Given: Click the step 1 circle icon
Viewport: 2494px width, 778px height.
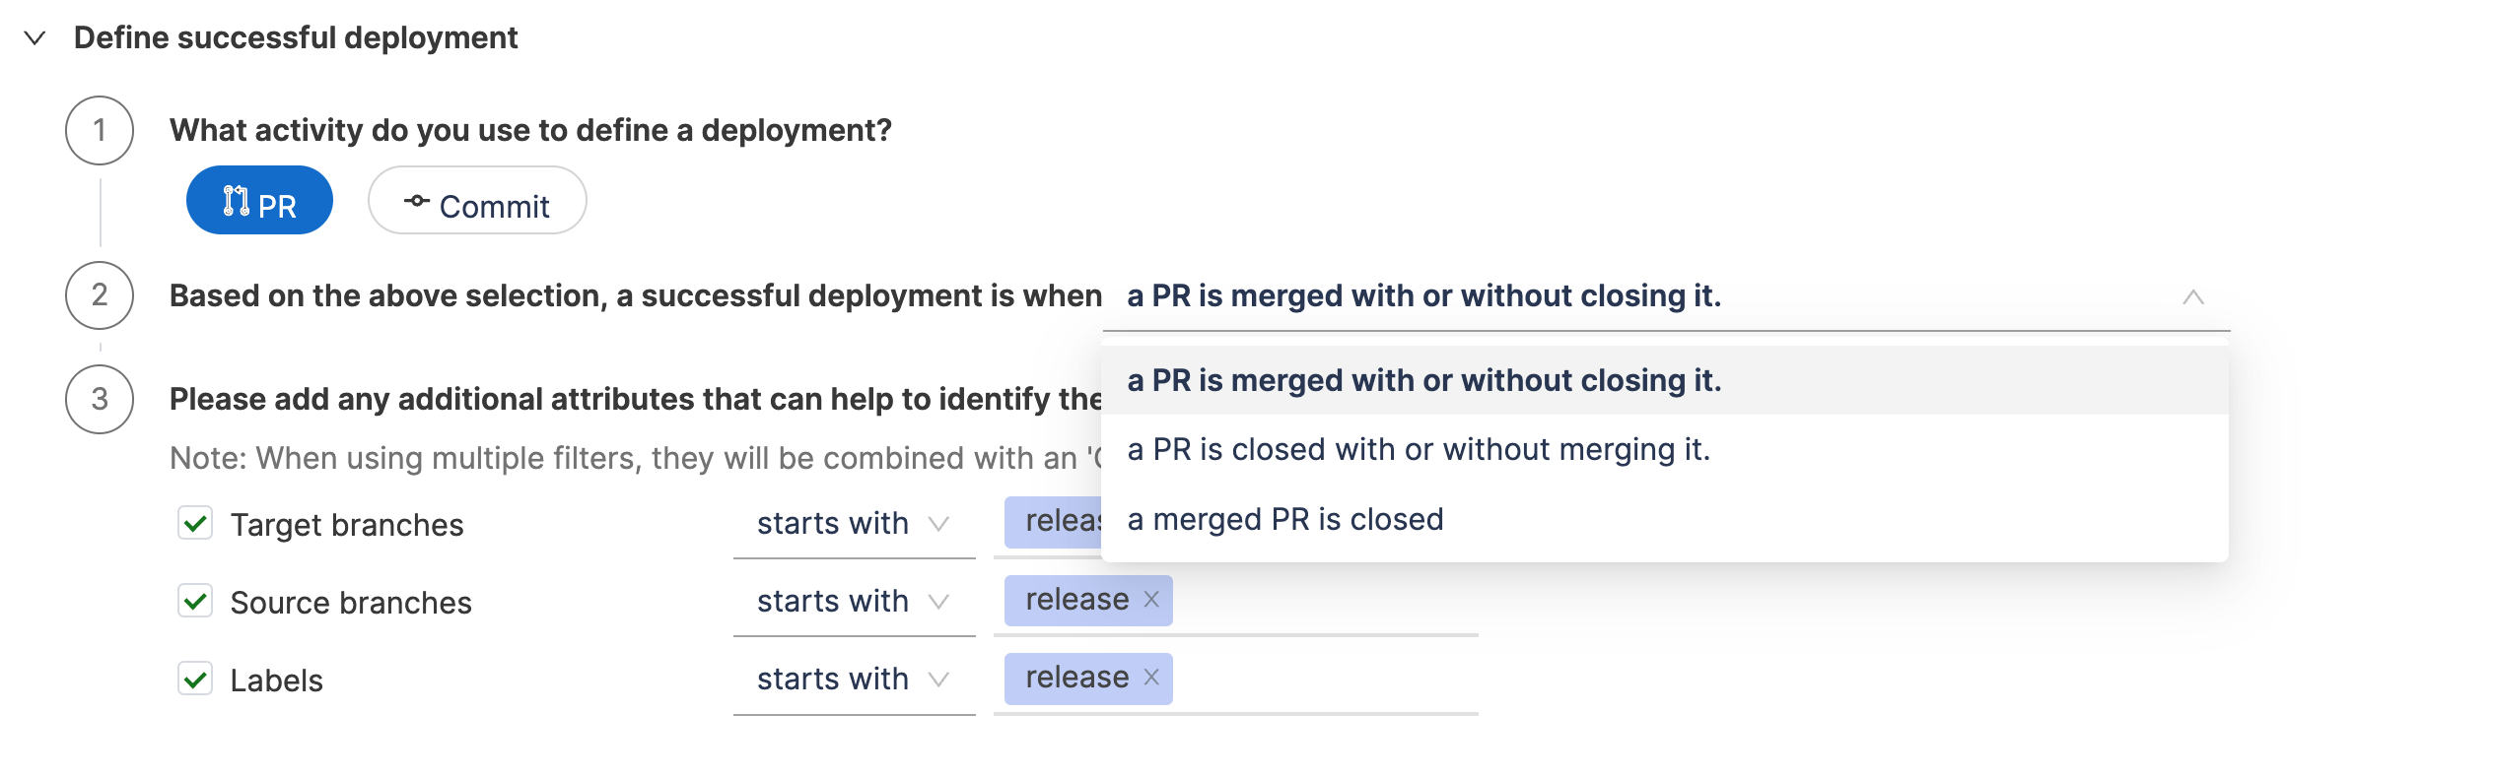Looking at the screenshot, I should pyautogui.click(x=100, y=130).
